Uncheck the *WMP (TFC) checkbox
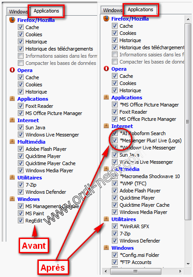193x277 pixels. (115, 183)
